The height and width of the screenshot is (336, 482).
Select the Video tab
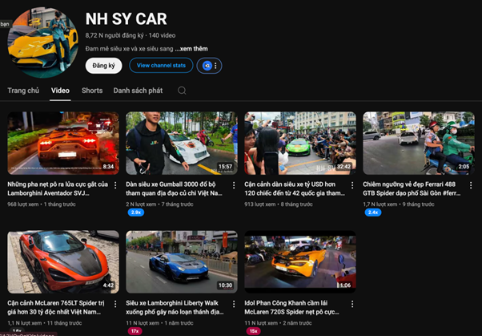tap(60, 91)
